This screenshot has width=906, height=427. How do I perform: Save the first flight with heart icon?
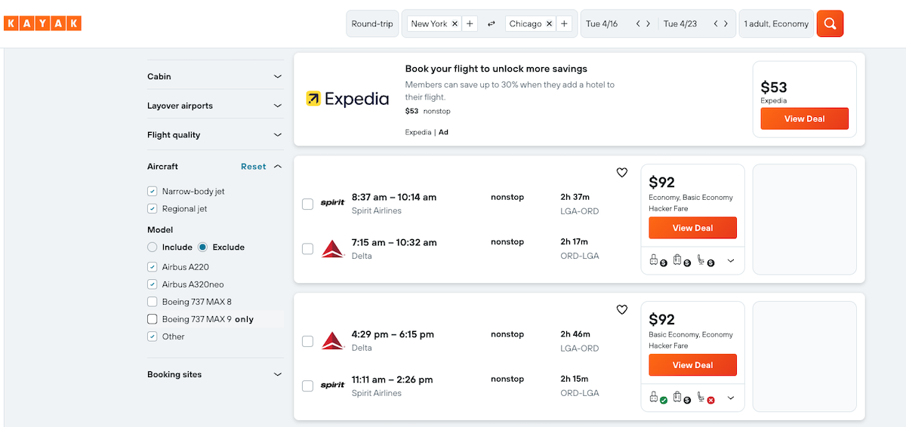[x=622, y=173]
